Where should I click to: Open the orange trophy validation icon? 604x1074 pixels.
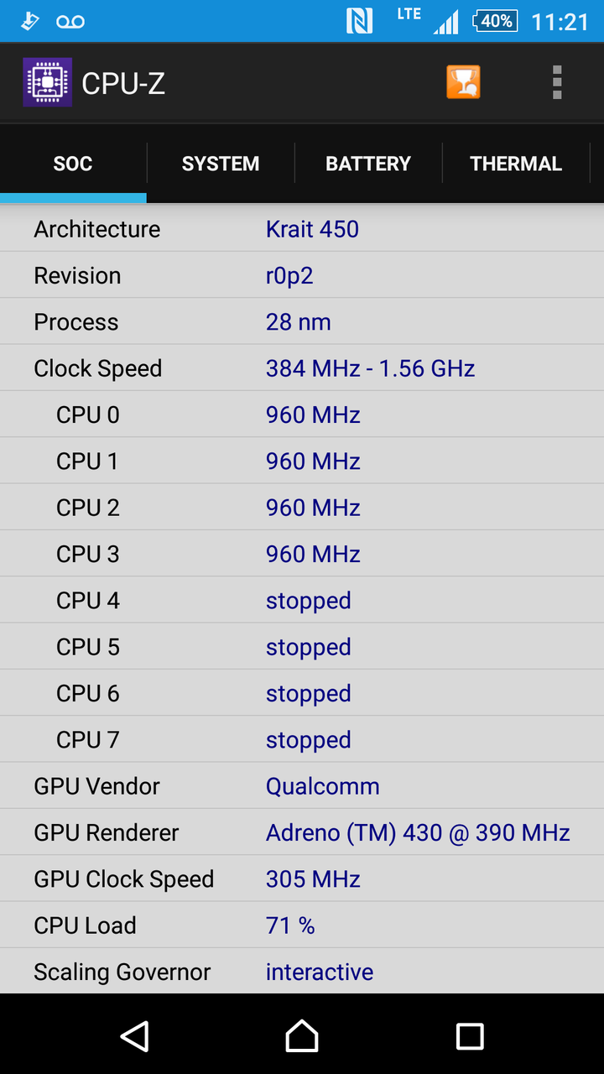pos(463,82)
